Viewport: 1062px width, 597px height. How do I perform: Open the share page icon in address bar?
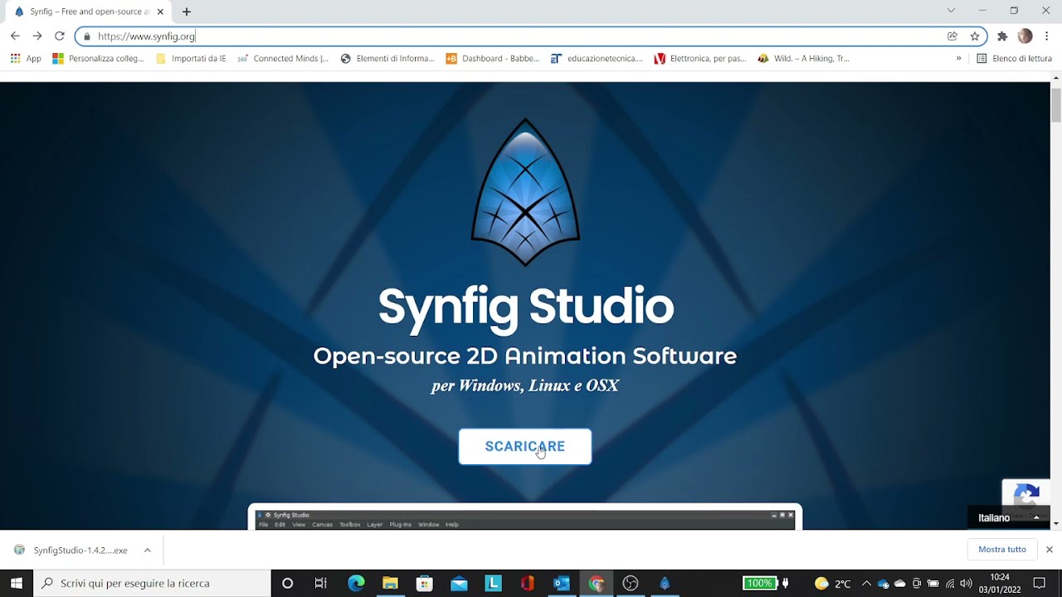coord(952,36)
